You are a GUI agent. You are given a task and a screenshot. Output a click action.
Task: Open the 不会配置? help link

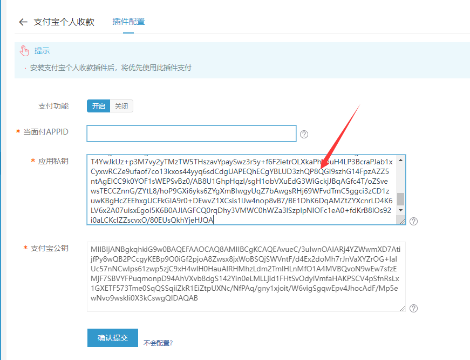coord(158,343)
